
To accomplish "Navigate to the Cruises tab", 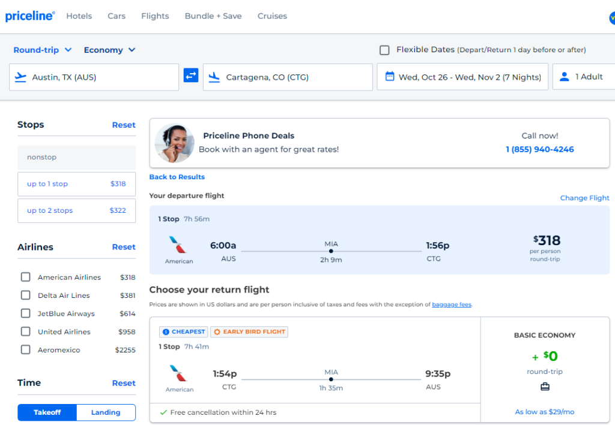I will (272, 16).
